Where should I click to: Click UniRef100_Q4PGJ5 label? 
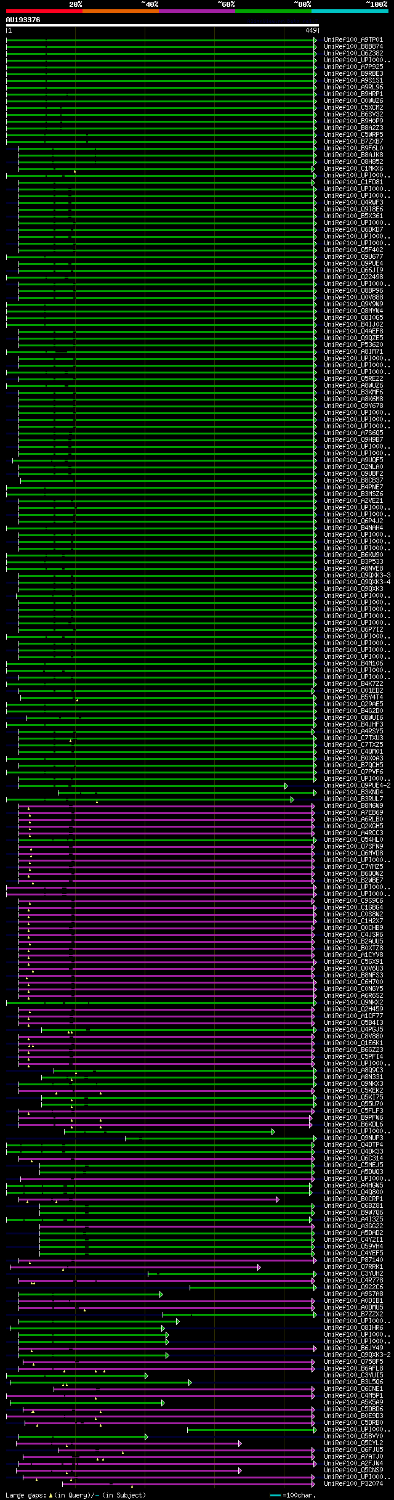(353, 1030)
